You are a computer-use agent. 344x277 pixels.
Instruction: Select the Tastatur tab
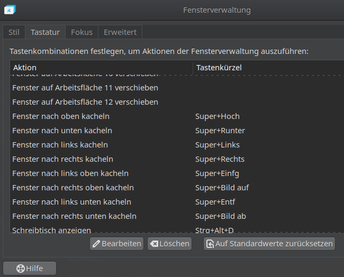point(45,32)
